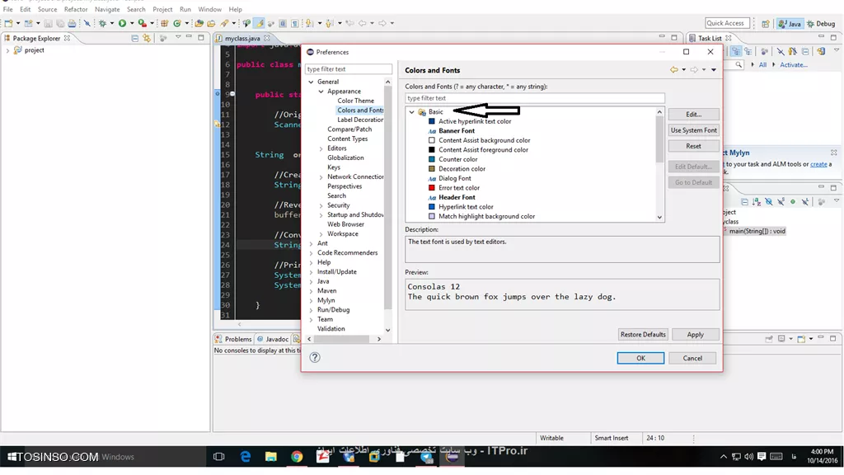Click the Windows Task View taskbar icon
Image resolution: width=844 pixels, height=475 pixels.
[218, 457]
